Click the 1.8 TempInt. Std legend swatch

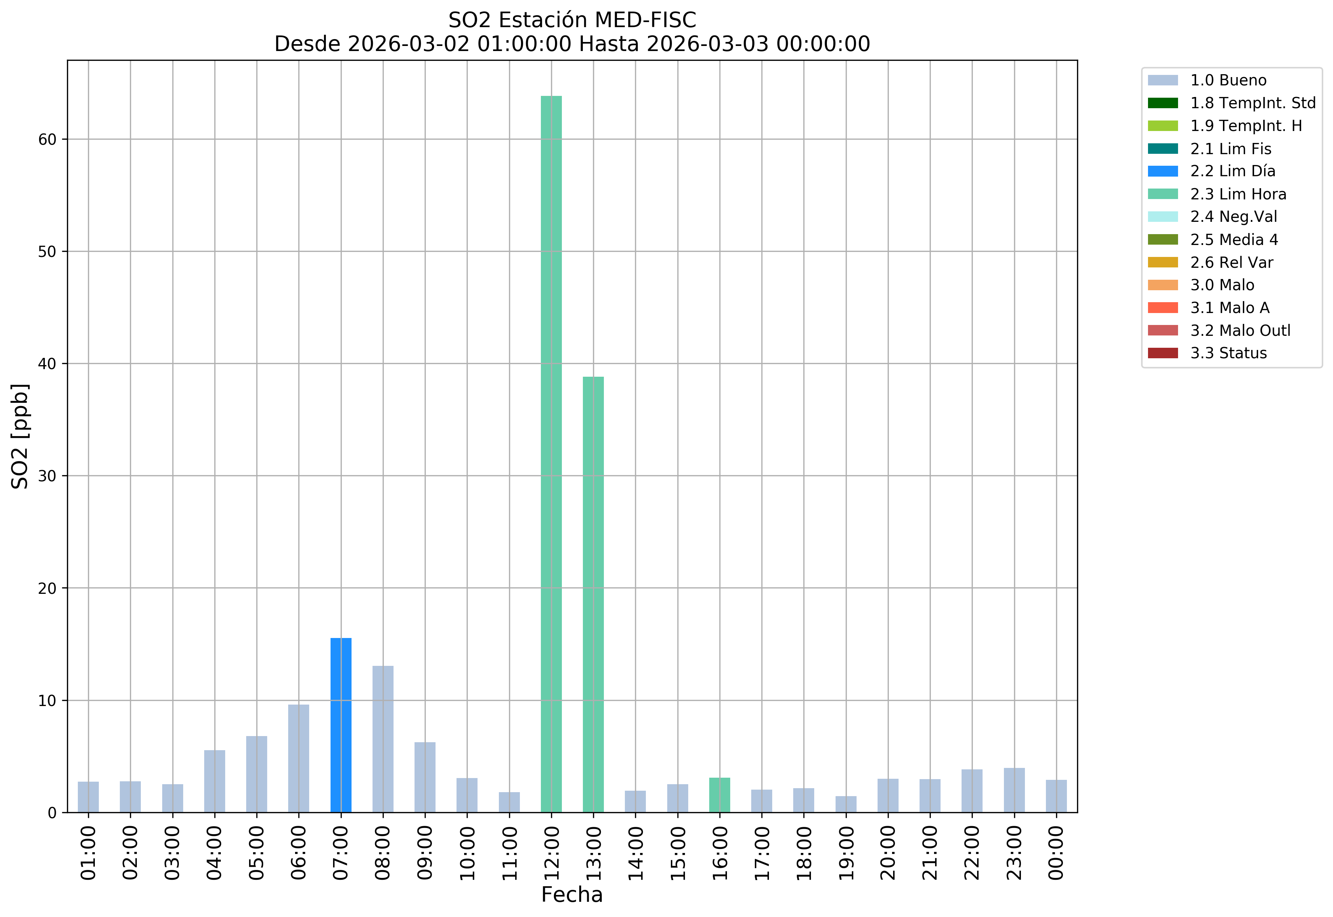1162,103
